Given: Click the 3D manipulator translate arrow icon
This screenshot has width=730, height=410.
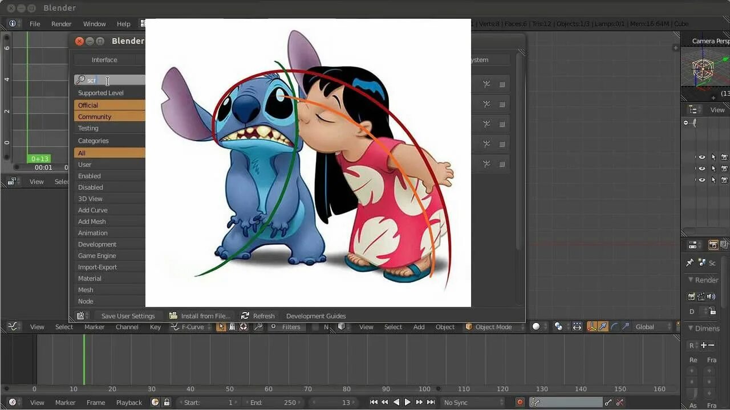Looking at the screenshot, I should pyautogui.click(x=603, y=327).
